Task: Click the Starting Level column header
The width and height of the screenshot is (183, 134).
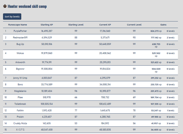Action: (76, 25)
